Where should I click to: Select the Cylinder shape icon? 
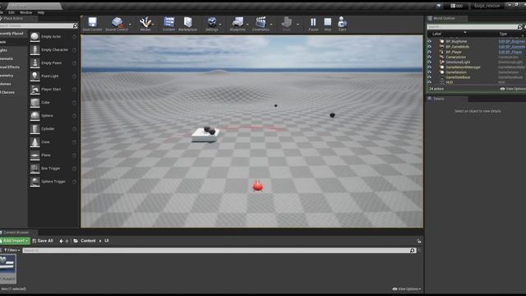coord(35,129)
